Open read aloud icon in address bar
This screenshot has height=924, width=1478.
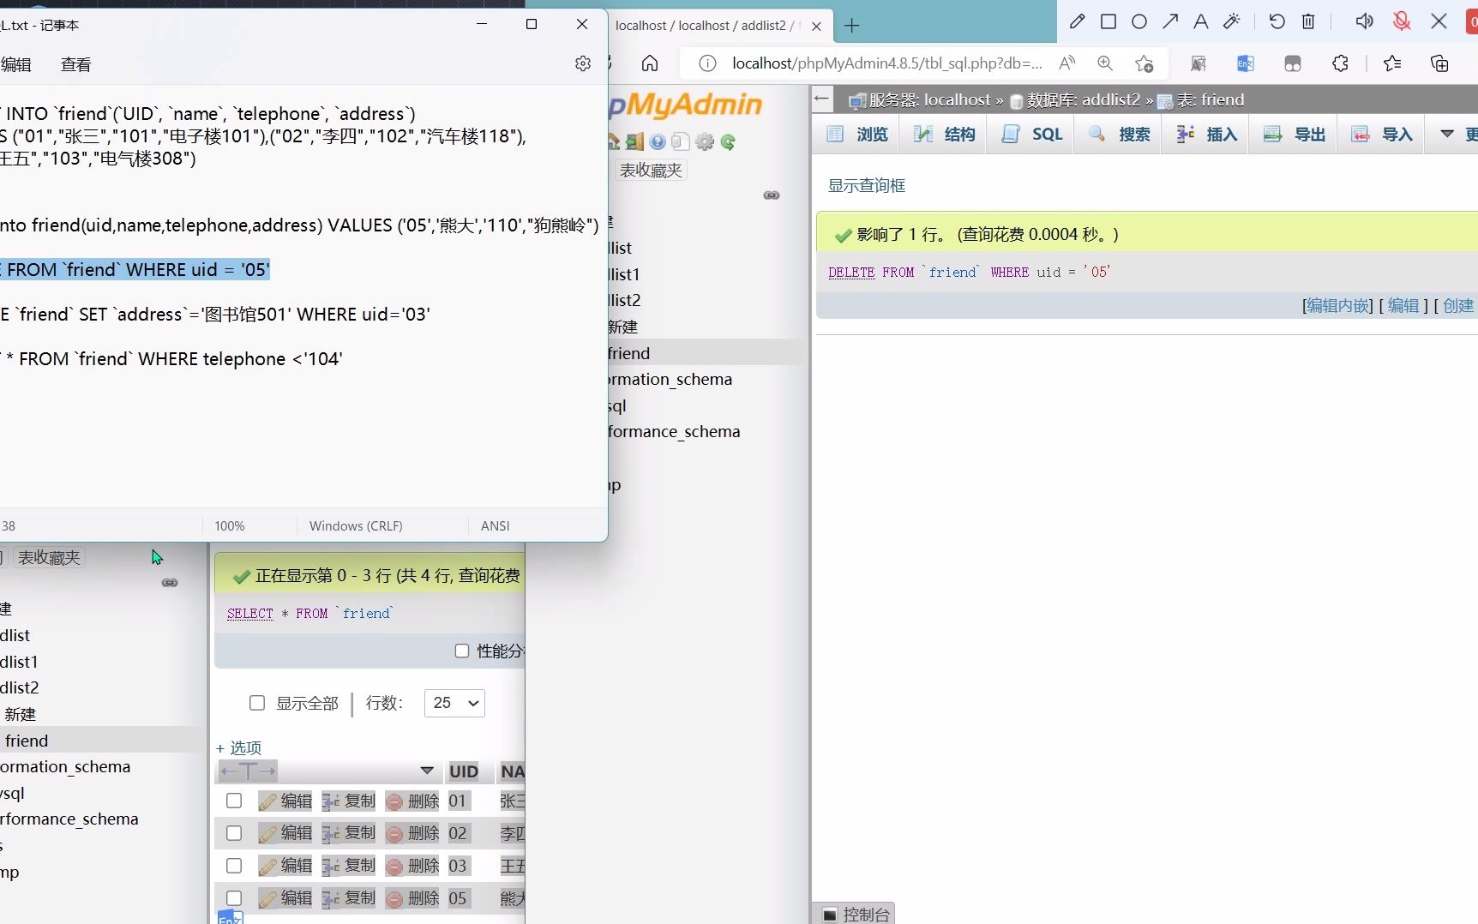(1067, 63)
